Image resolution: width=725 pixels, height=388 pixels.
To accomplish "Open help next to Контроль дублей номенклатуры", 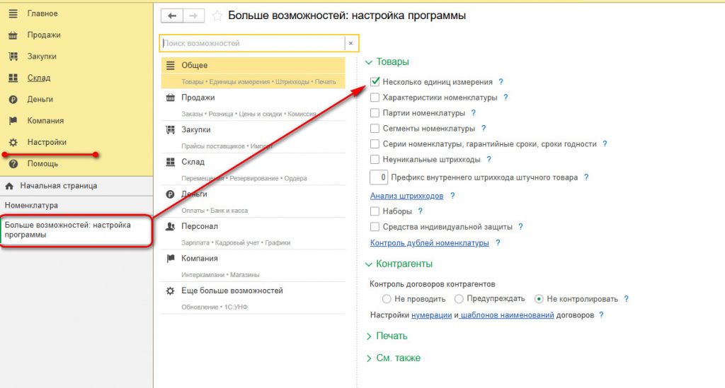I will 498,242.
